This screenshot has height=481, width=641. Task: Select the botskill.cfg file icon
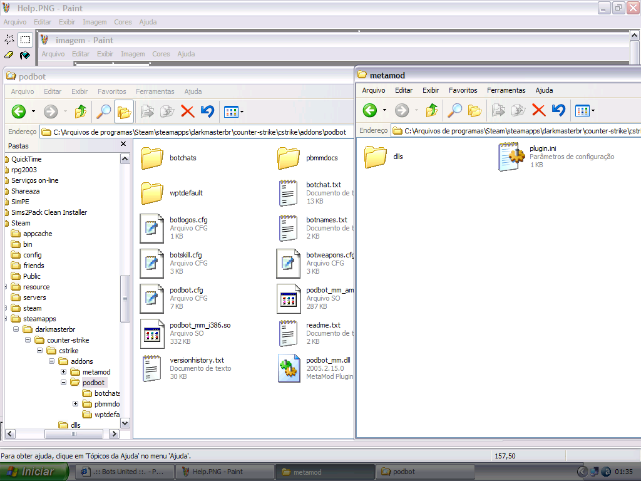[x=152, y=264]
